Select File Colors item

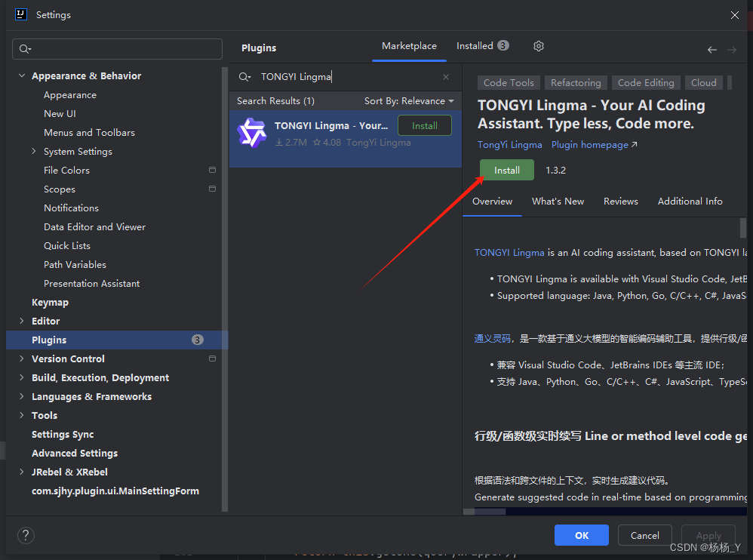(66, 170)
